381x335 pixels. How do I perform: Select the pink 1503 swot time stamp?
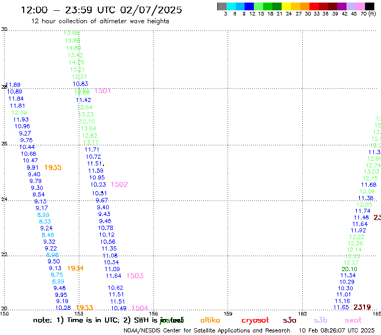coord(135,276)
